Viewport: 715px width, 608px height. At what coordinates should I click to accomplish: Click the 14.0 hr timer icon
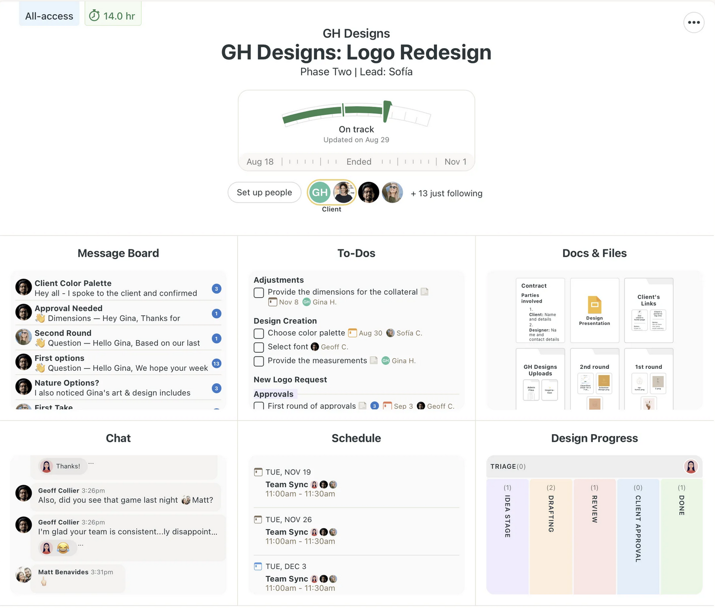pyautogui.click(x=94, y=16)
